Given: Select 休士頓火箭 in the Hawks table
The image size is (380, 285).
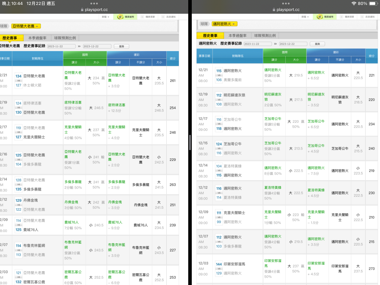Looking at the screenshot, I should 32,85.
